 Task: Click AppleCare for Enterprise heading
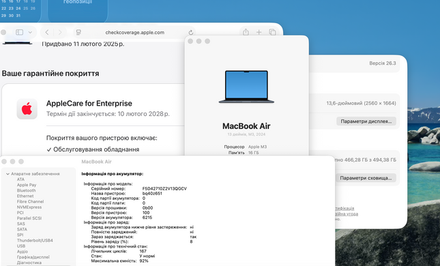point(89,103)
